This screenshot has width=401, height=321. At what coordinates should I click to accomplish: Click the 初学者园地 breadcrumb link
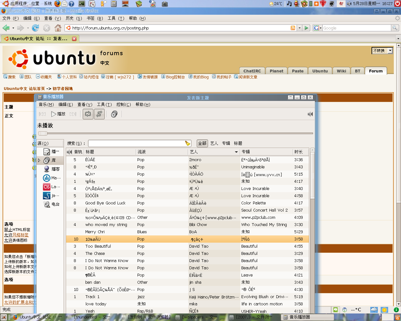(x=63, y=88)
